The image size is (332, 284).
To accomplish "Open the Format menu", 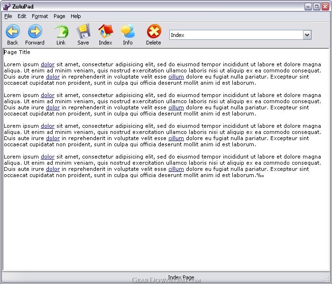I will tap(40, 16).
